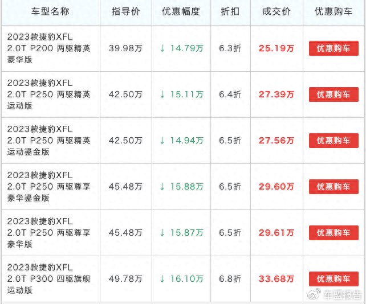Select the 成交价 column header

click(x=276, y=12)
